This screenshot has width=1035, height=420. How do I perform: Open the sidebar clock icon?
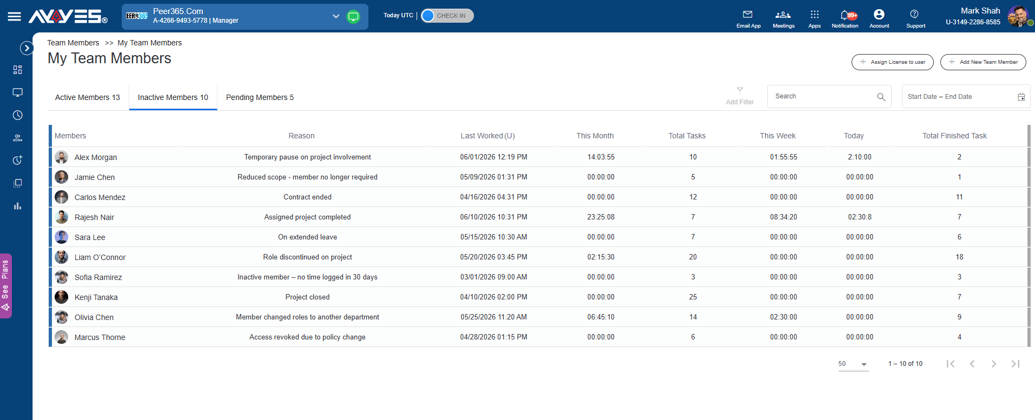[17, 115]
